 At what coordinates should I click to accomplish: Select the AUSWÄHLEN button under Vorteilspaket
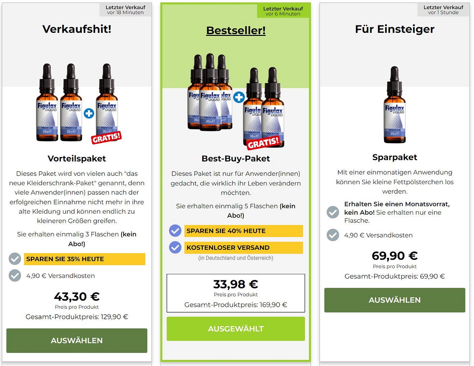coord(77,341)
